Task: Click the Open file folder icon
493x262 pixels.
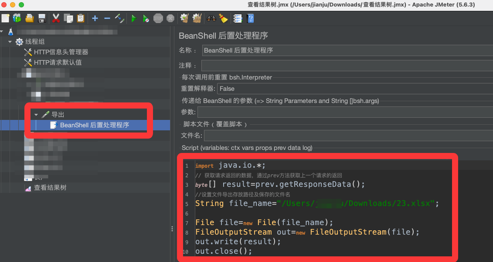Action: click(30, 18)
